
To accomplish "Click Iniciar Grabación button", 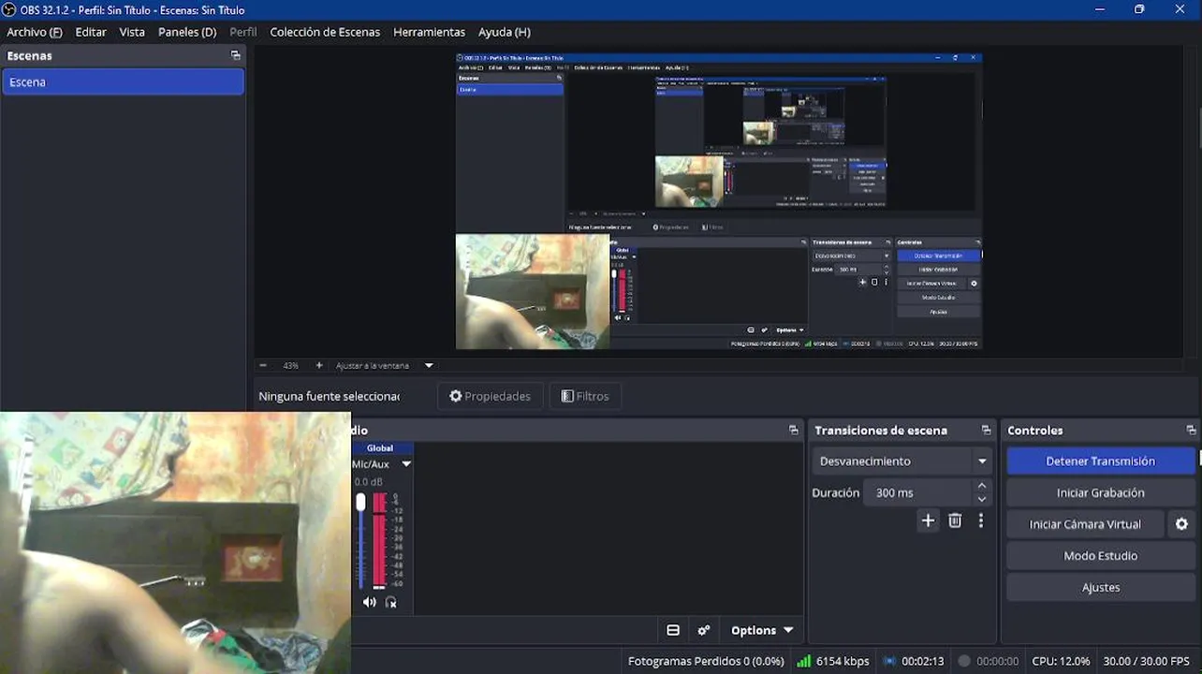I will 1100,492.
